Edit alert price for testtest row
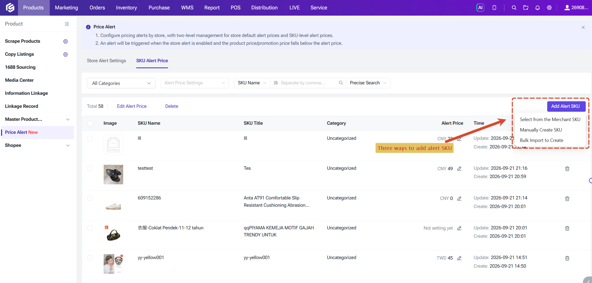The height and width of the screenshot is (283, 592). (x=459, y=168)
